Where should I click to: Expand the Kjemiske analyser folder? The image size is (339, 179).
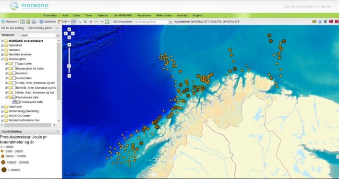coord(2,55)
